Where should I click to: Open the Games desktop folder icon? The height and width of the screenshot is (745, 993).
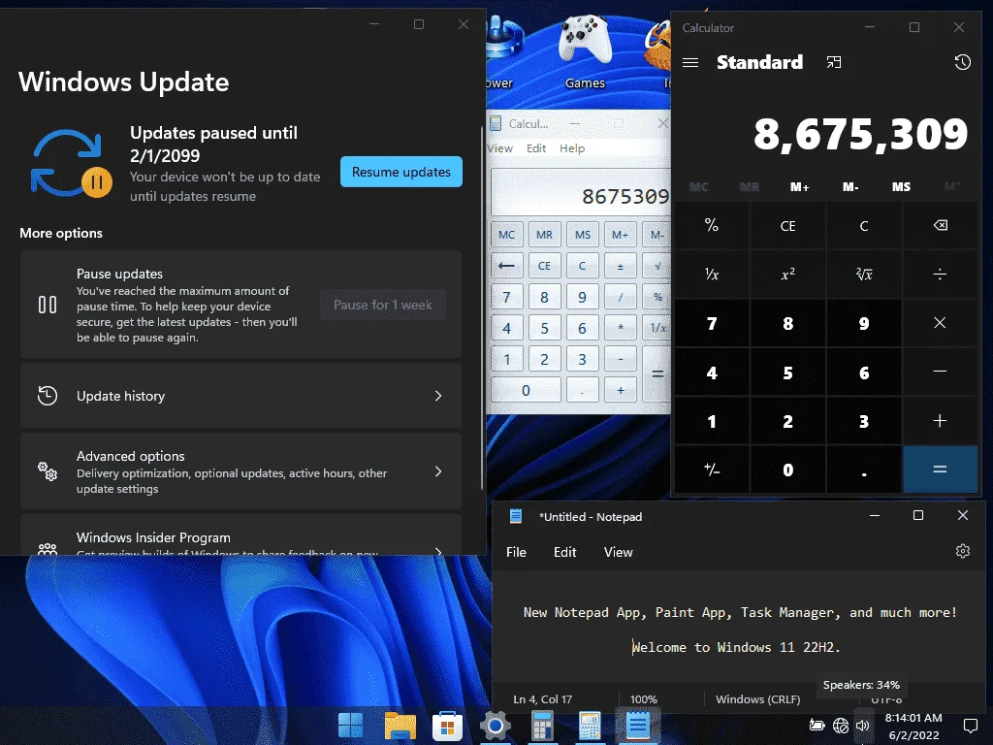pos(585,52)
